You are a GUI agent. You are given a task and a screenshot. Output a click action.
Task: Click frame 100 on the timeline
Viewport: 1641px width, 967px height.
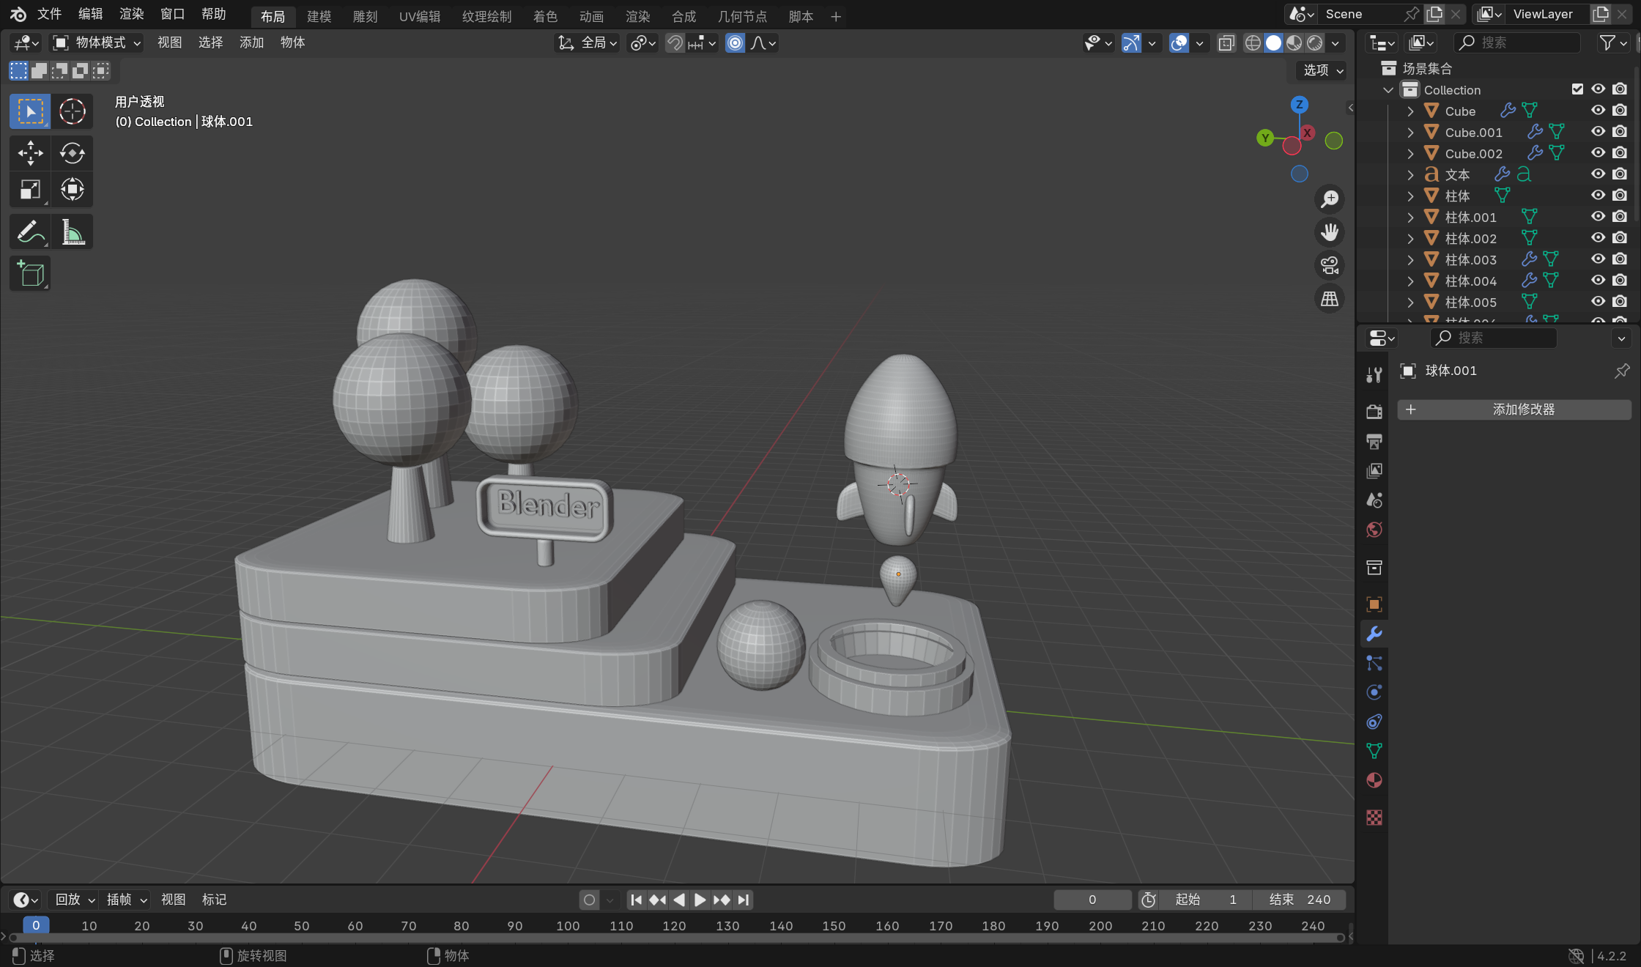[x=568, y=925]
